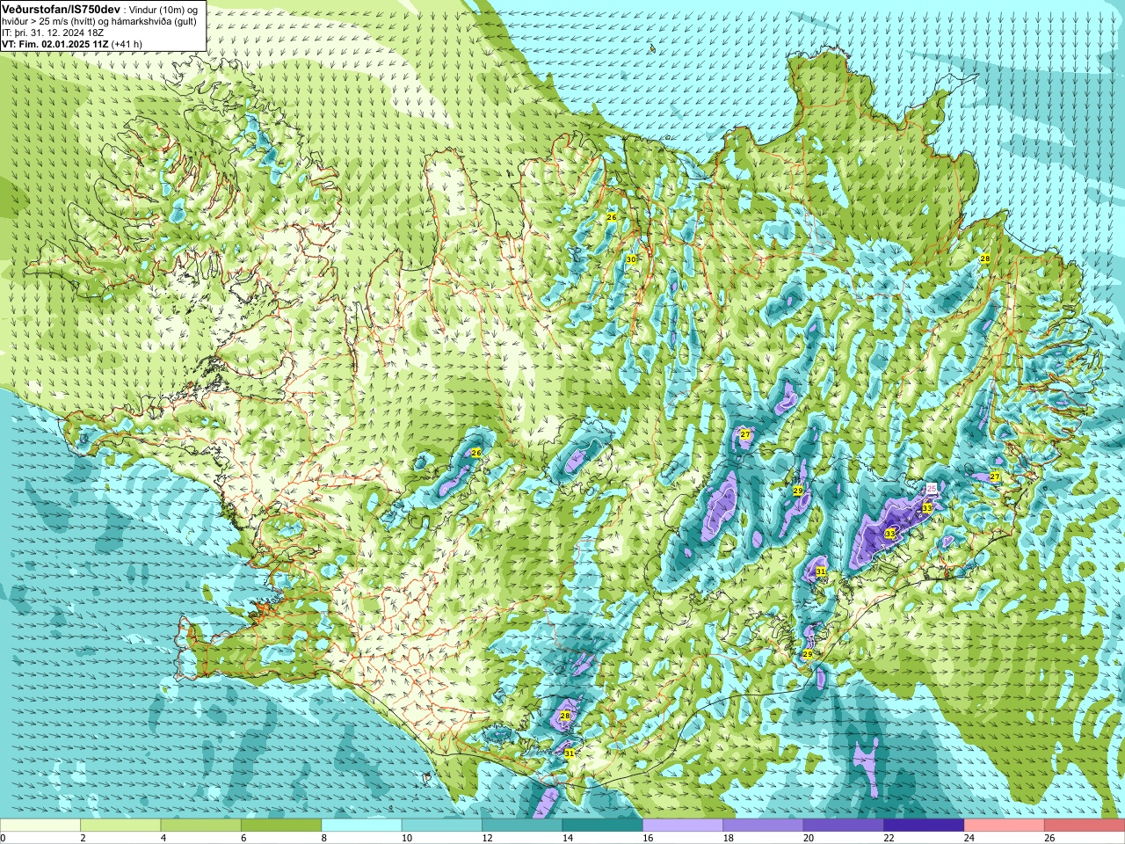The image size is (1125, 844).
Task: Click the legend tick label 24
Action: (969, 838)
